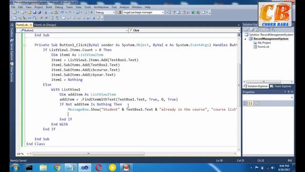Viewport: 305px width, 172px height.
Task: Open the Server Explorer side panel tab
Action: pos(11,50)
